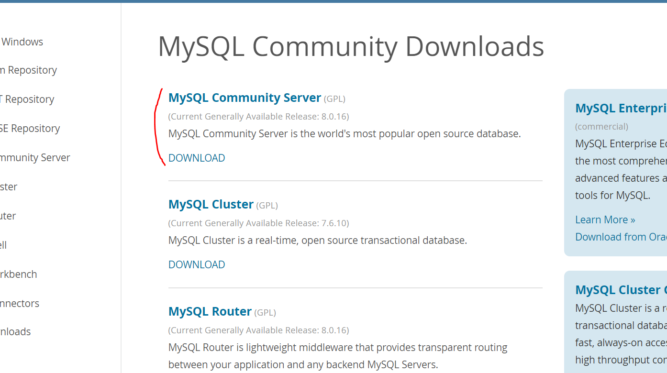Open the MySQL Cluster CGE sidebar heading
The height and width of the screenshot is (373, 667).
tap(621, 290)
